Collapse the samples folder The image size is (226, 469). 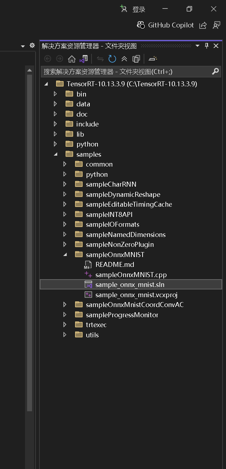click(55, 154)
